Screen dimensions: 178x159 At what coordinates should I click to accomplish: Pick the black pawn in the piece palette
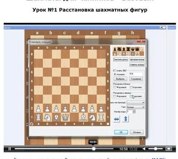coord(115,49)
